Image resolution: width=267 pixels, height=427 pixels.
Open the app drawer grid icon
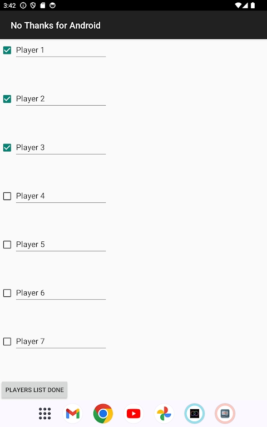(x=44, y=414)
